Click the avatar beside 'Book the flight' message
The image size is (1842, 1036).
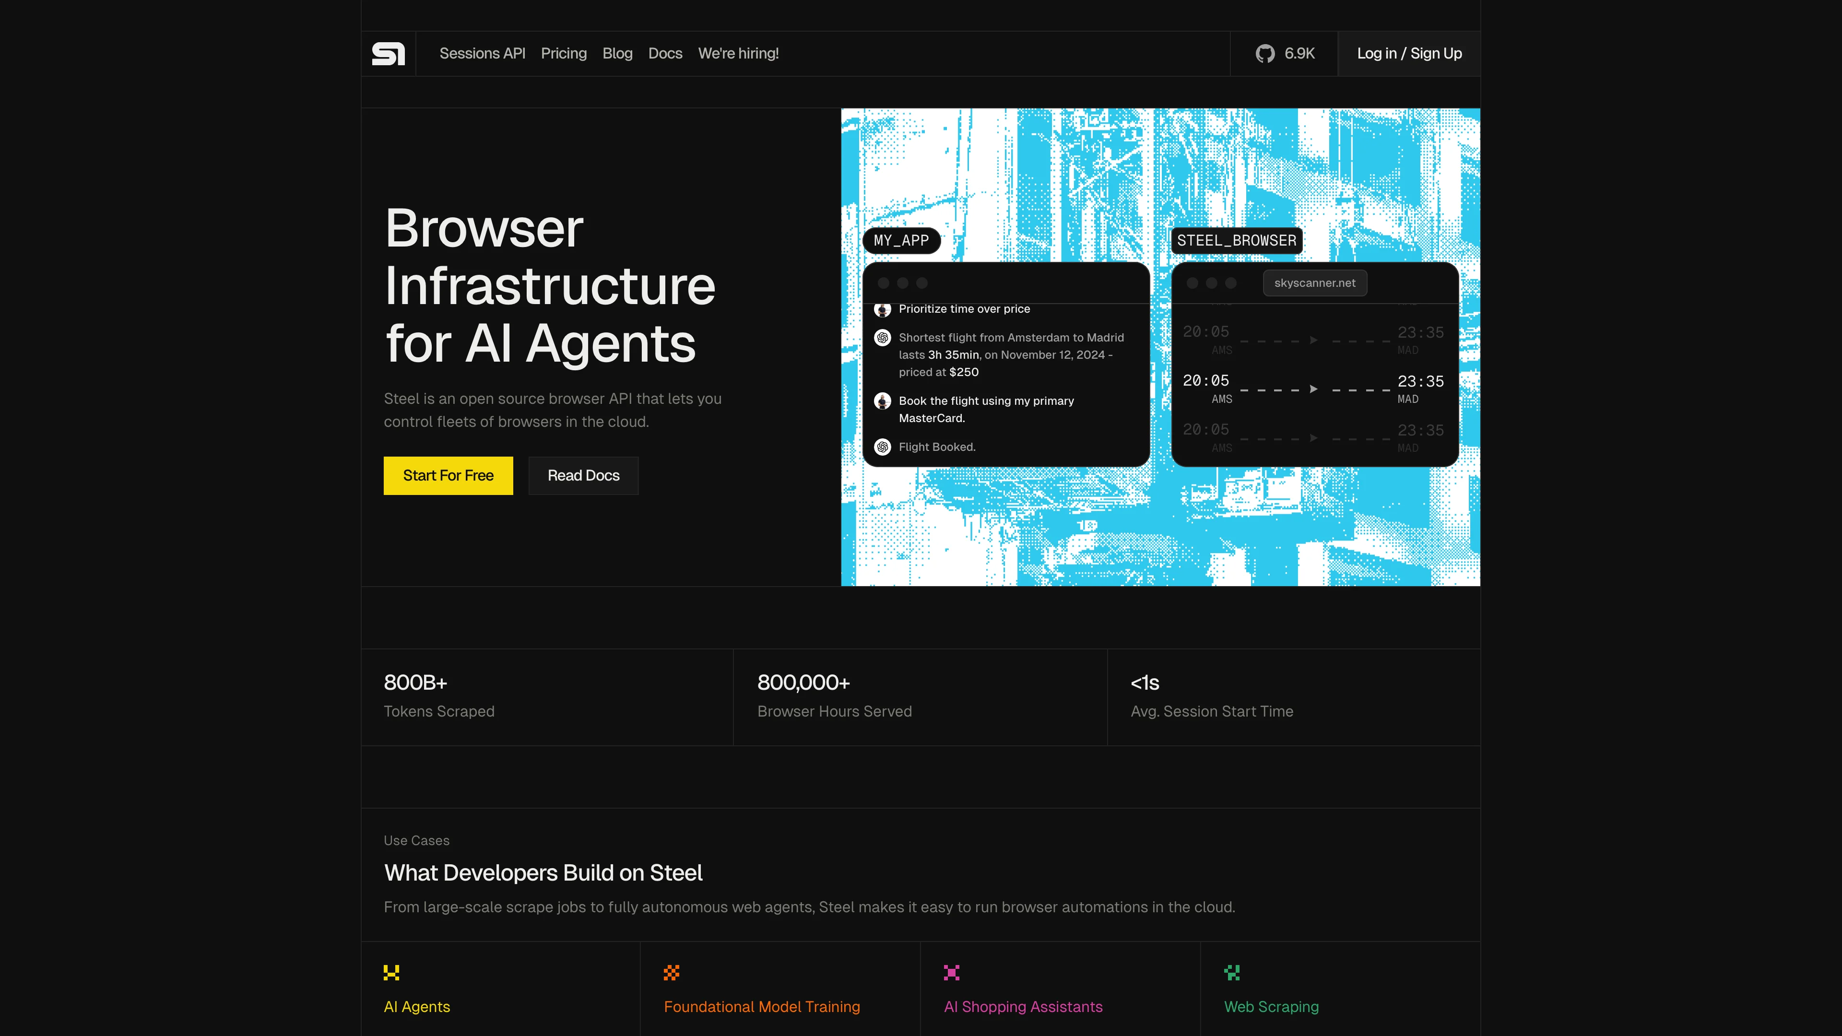click(x=883, y=401)
